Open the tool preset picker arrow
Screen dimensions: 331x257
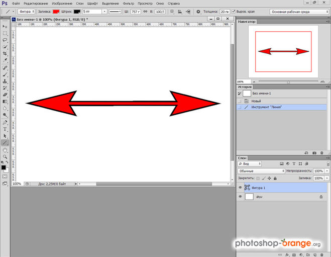pos(13,12)
